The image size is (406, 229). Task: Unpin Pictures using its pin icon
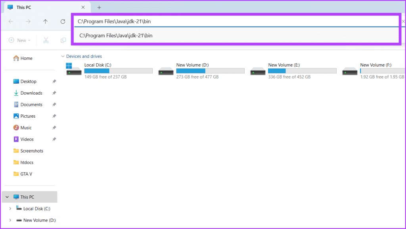point(54,116)
